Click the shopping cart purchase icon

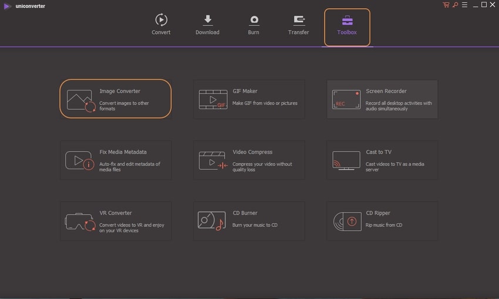[x=446, y=5]
